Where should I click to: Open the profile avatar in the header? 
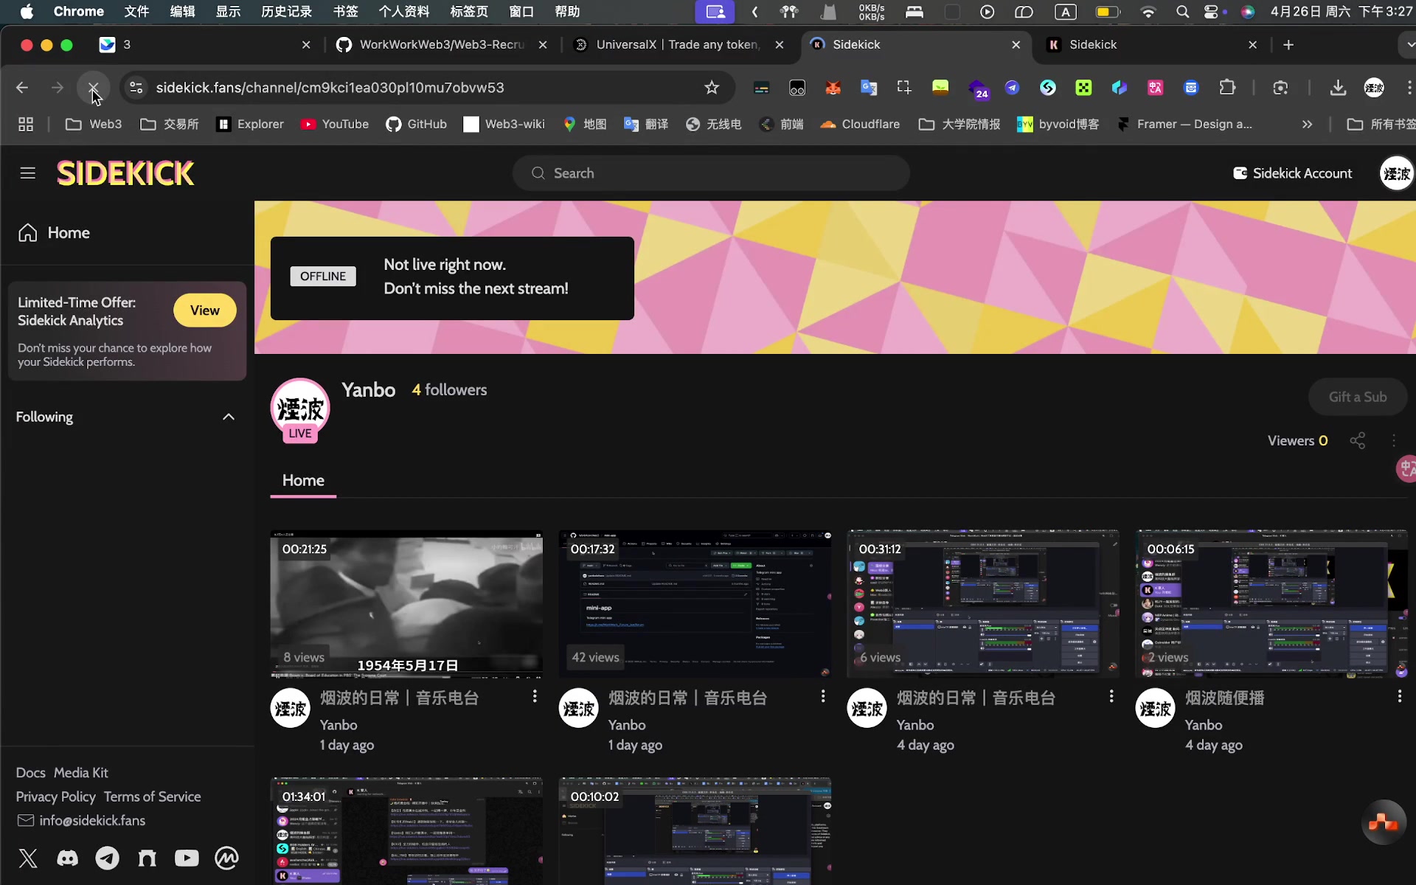coord(1395,173)
